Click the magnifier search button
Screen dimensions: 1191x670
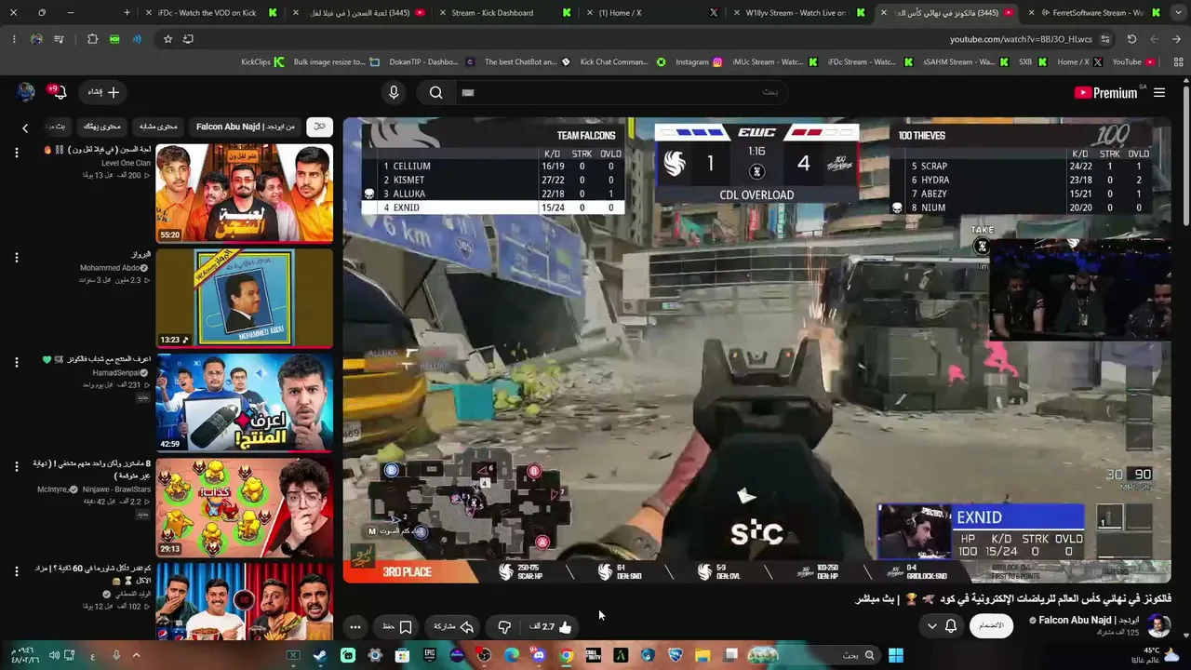pos(436,92)
